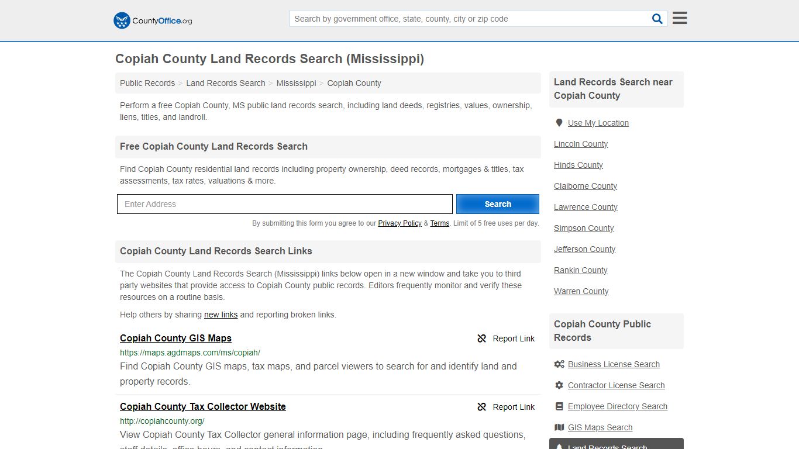Open the Privacy Policy link
The height and width of the screenshot is (449, 799).
[x=399, y=223]
